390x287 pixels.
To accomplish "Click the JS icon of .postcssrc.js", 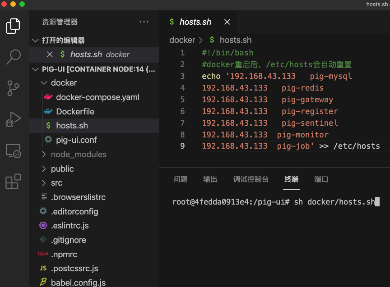I will pos(43,268).
